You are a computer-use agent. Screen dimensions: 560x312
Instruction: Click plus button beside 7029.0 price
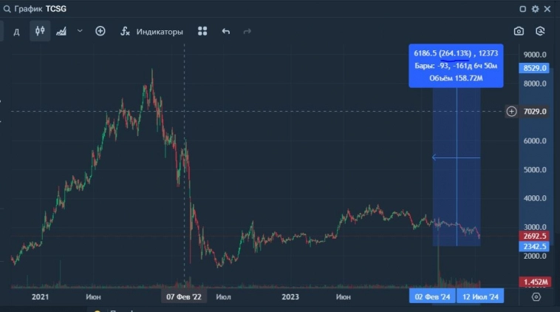[511, 112]
